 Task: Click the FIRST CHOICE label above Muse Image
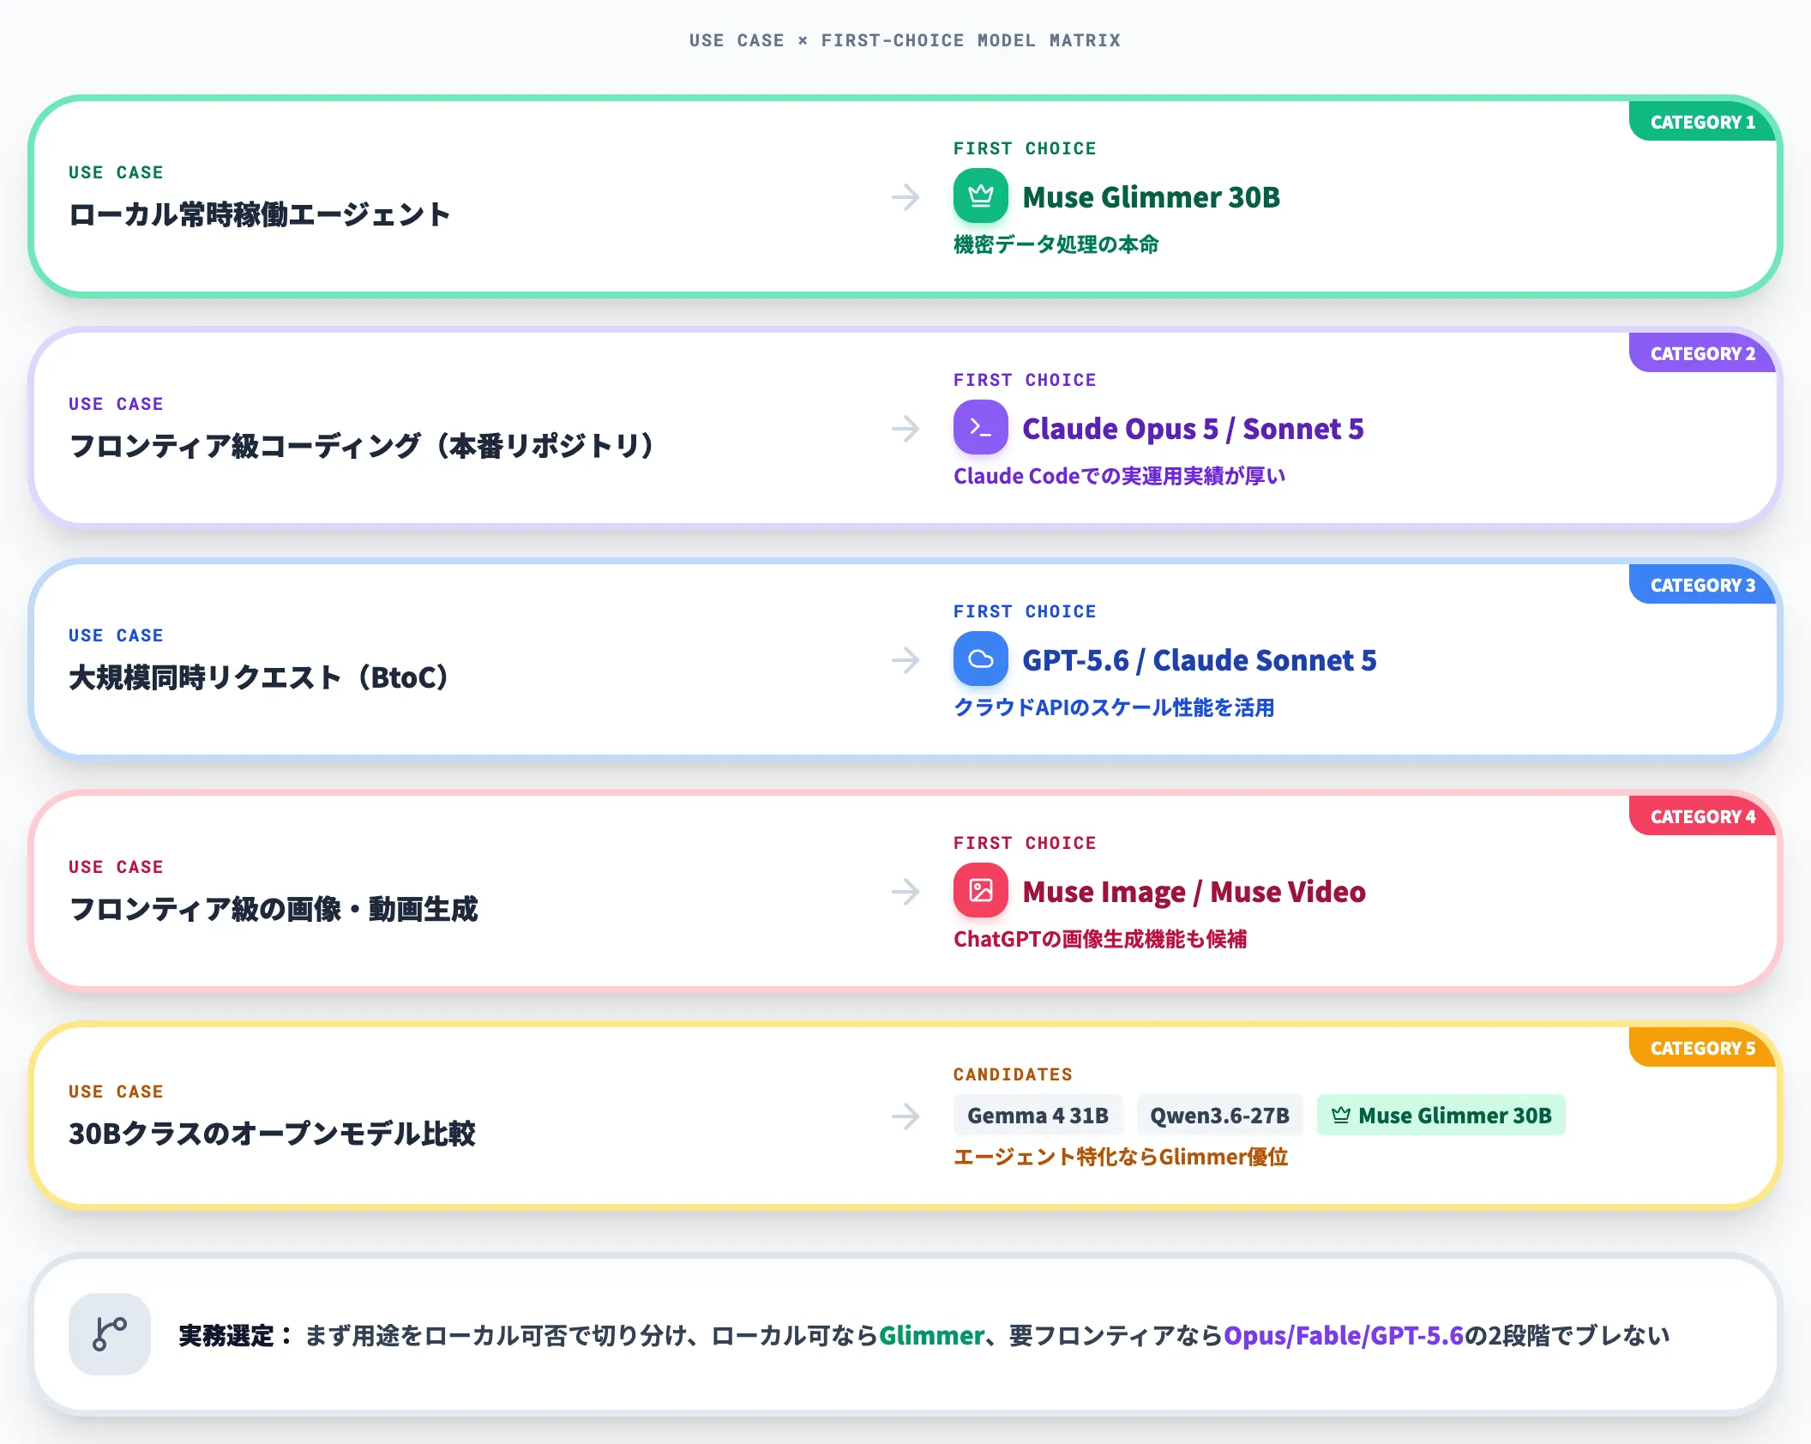pos(1025,843)
